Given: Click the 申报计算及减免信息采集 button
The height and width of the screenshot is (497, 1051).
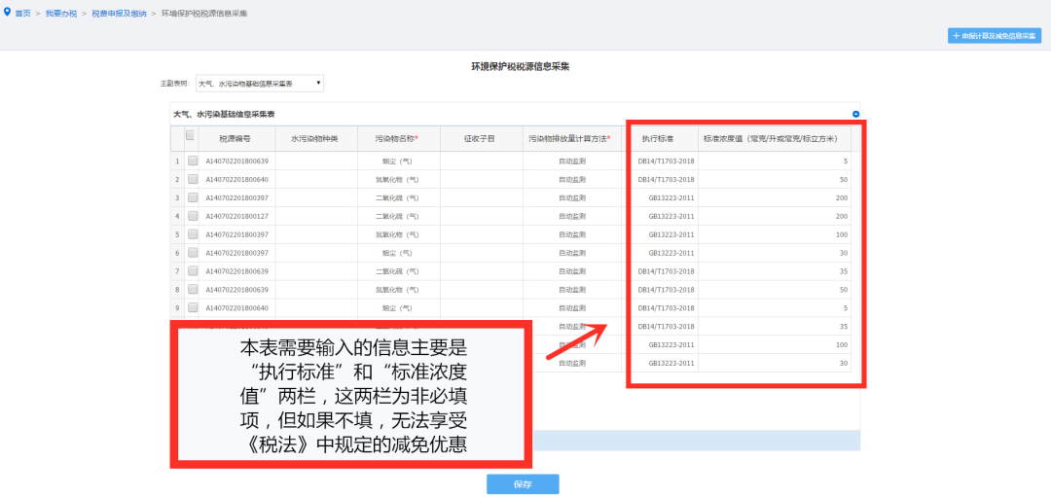Looking at the screenshot, I should point(994,36).
